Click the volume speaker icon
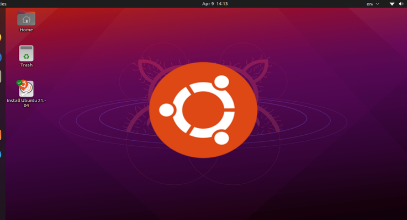Screen dimensions: 407x220 coord(401,4)
